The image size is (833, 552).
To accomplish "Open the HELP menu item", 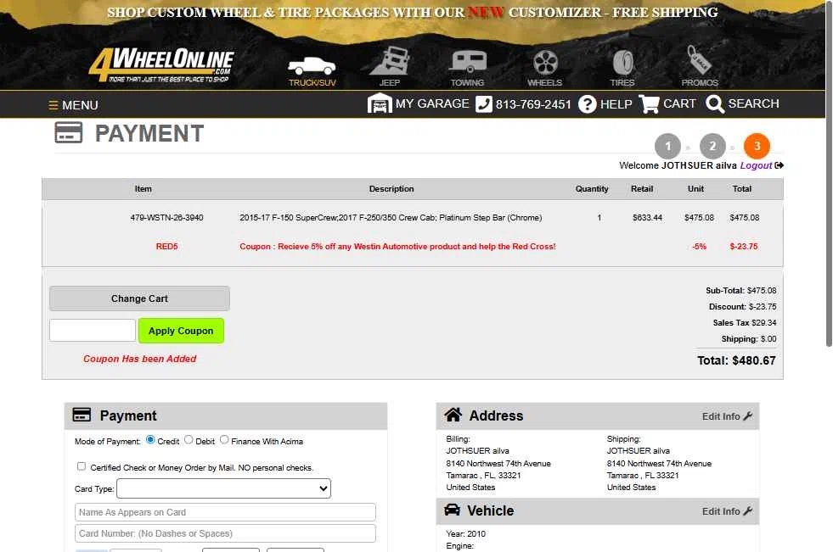I will [x=616, y=104].
